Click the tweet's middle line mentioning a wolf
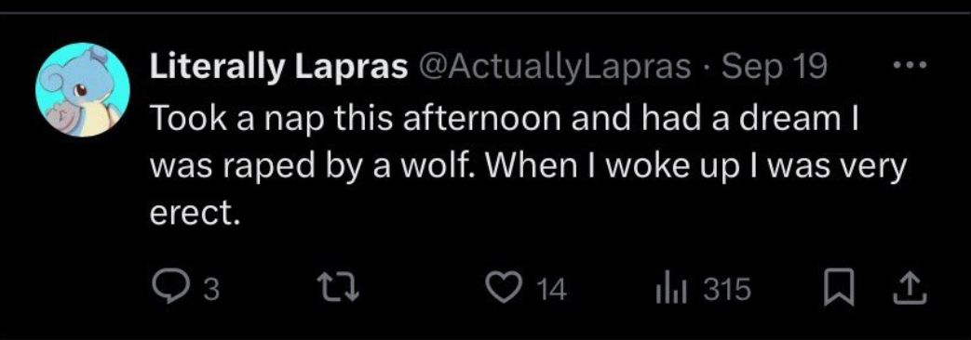Image resolution: width=971 pixels, height=340 pixels. 528,167
